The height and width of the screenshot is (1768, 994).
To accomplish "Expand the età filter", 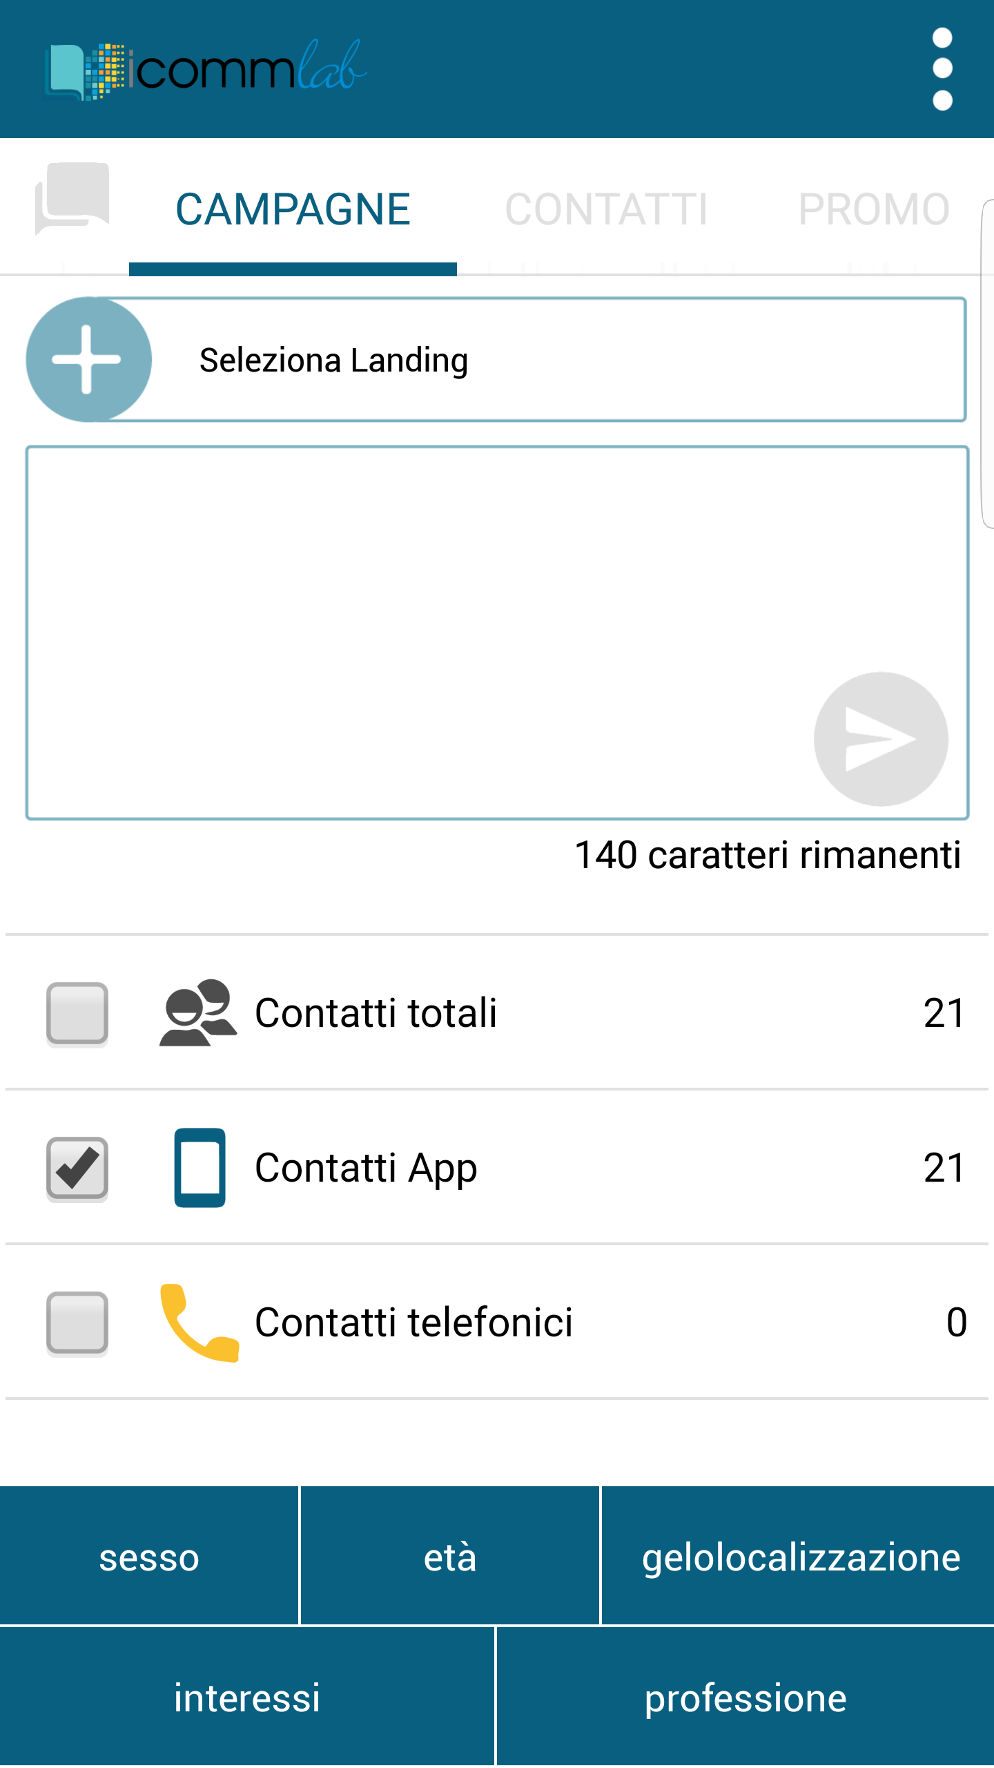I will [x=450, y=1557].
